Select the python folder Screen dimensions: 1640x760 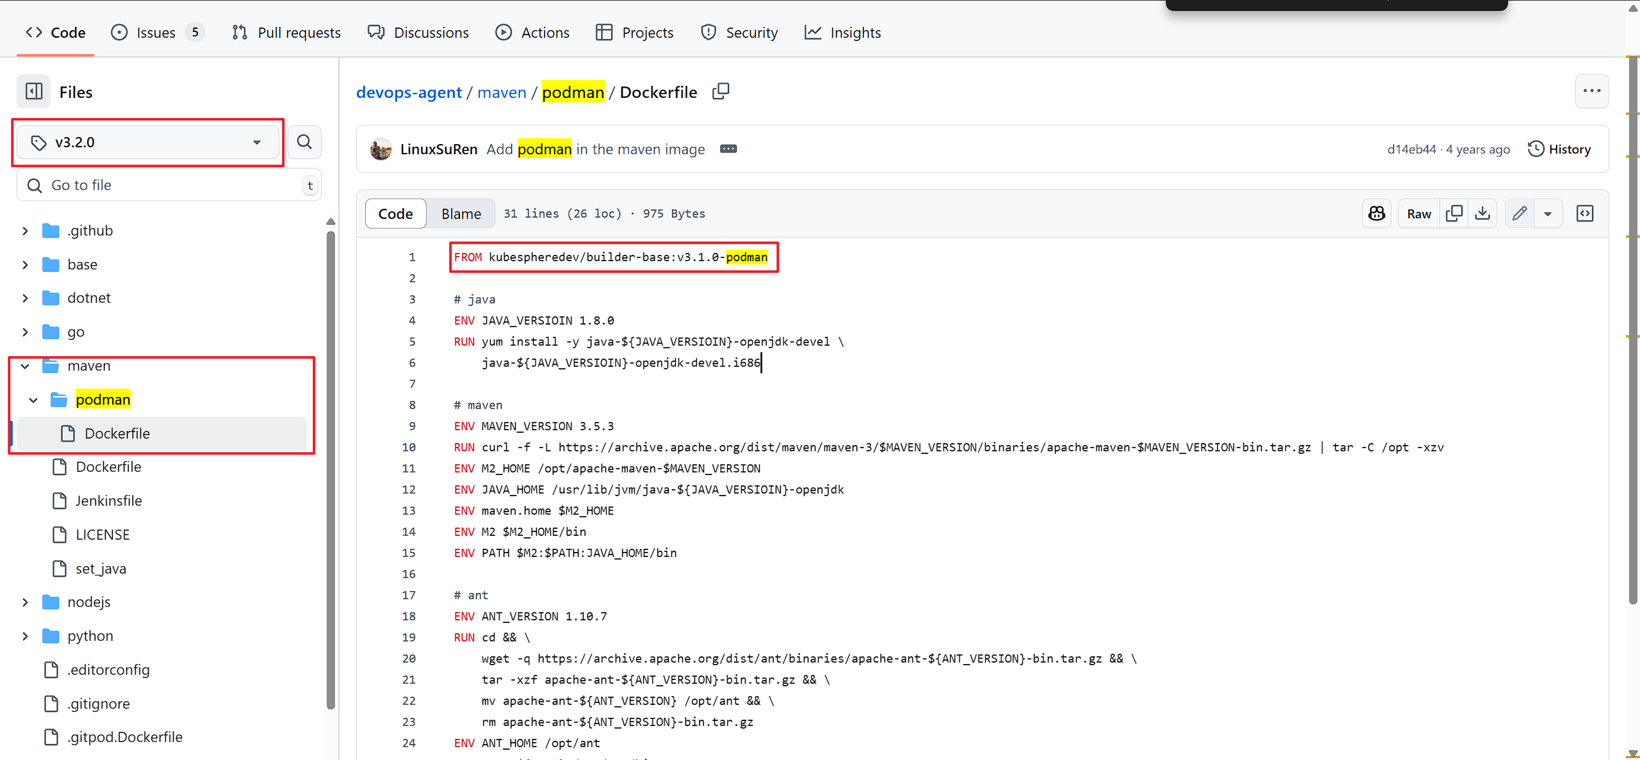pyautogui.click(x=90, y=636)
